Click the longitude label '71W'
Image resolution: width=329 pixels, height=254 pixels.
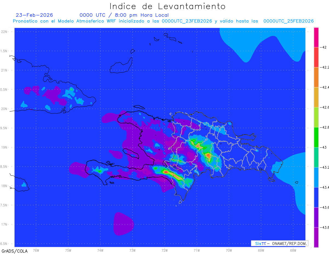pos(196,250)
